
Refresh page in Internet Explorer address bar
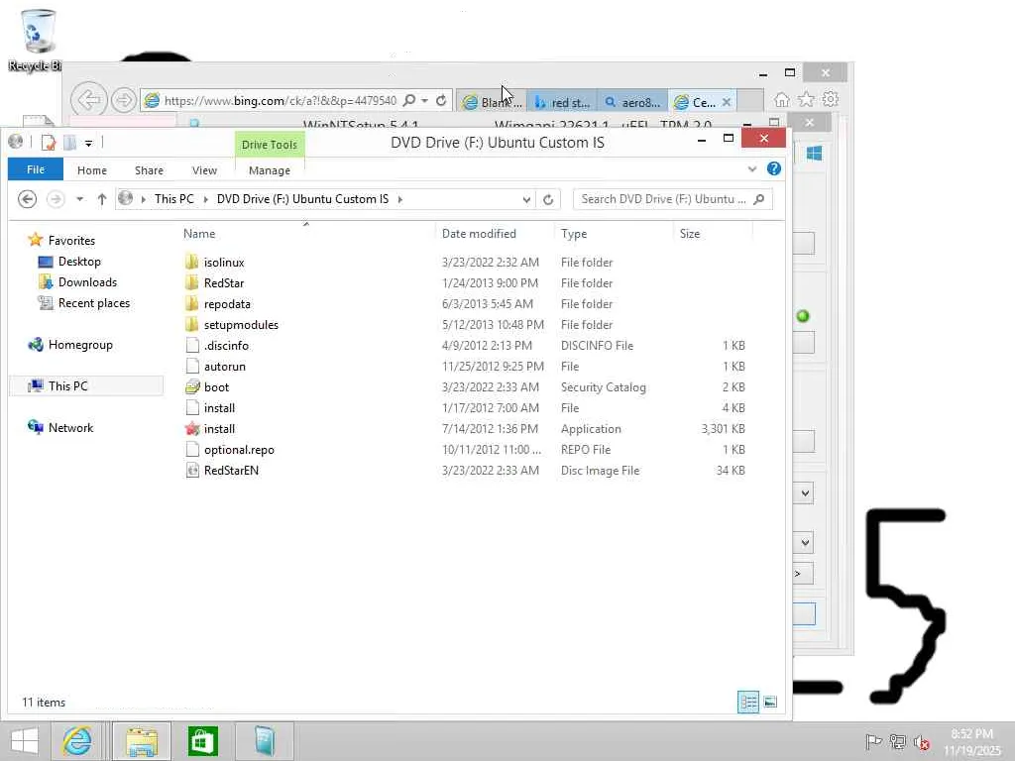[x=441, y=100]
